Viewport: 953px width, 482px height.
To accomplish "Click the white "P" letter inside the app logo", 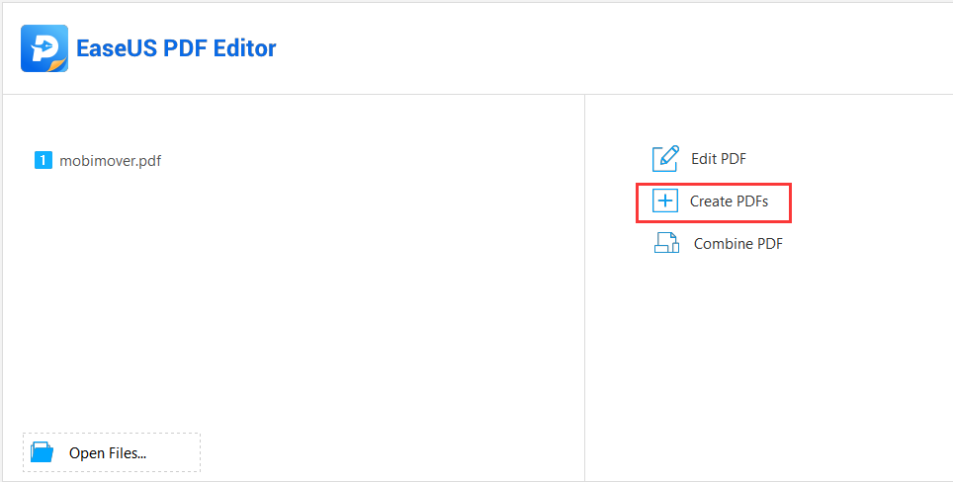I will click(x=43, y=47).
